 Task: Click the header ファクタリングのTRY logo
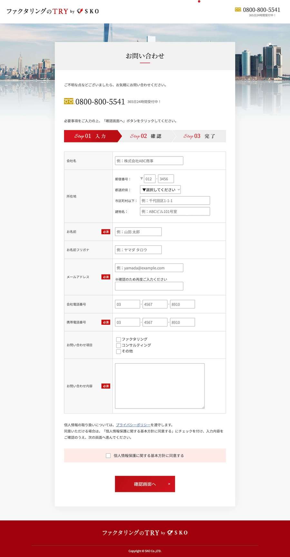pyautogui.click(x=53, y=11)
